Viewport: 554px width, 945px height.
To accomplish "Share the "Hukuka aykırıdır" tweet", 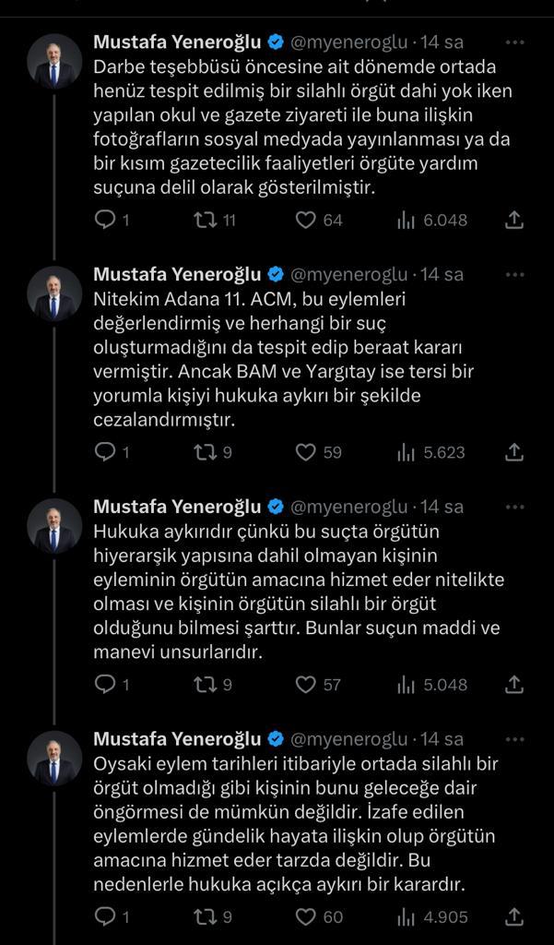I will (x=515, y=685).
